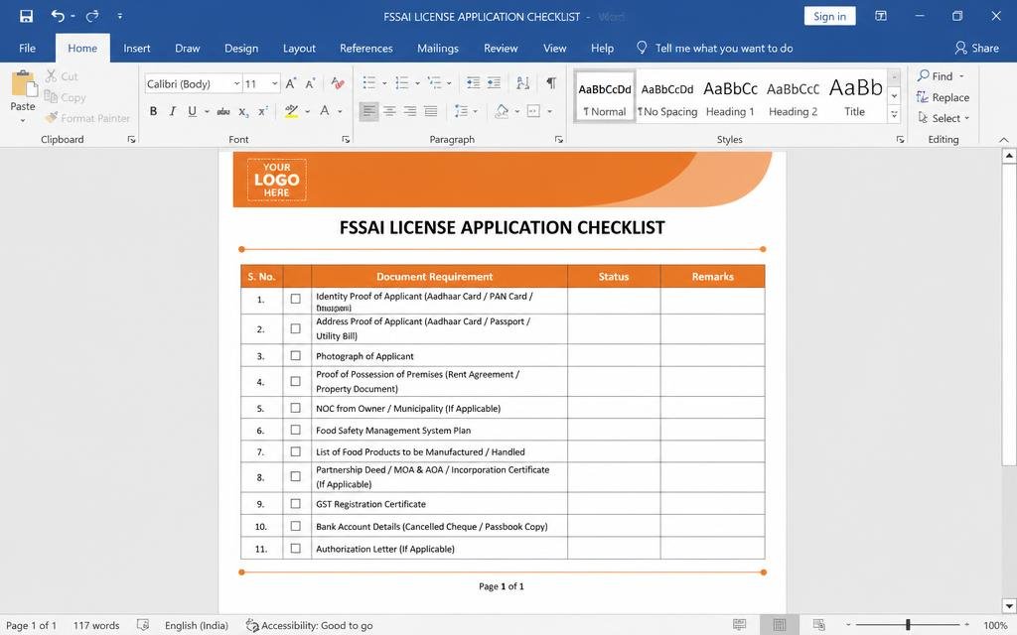
Task: Tick the Authorization Letter checkbox
Action: (x=296, y=548)
